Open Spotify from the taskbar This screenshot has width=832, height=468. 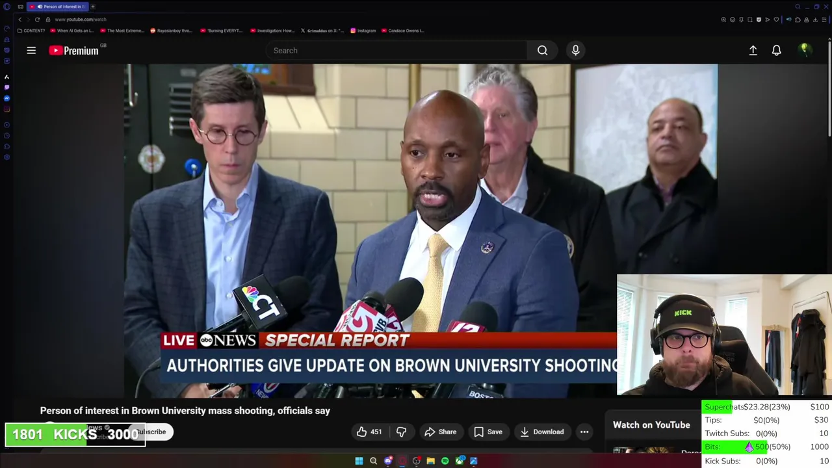coord(445,461)
